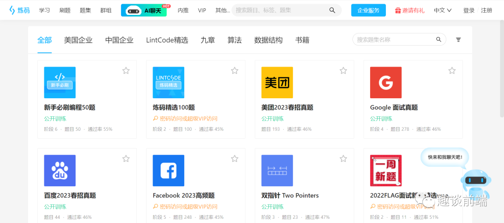Screen dimensions: 504x223
Task: Go to 群组 in top navigation
Action: (106, 10)
